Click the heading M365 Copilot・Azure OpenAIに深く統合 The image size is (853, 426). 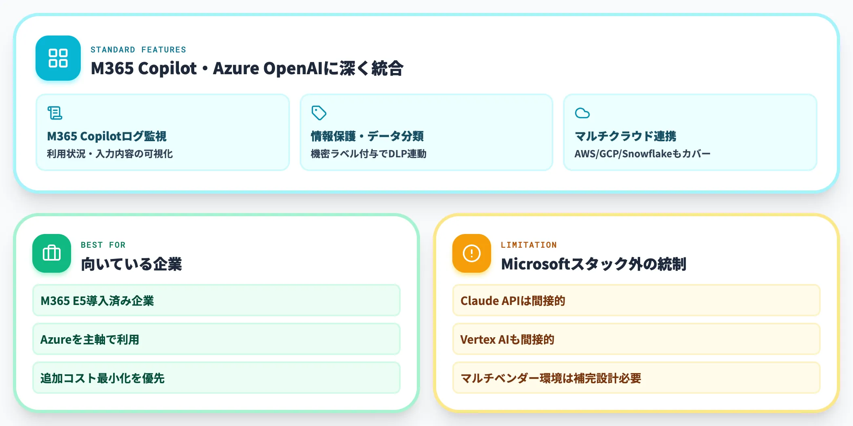[x=247, y=68]
